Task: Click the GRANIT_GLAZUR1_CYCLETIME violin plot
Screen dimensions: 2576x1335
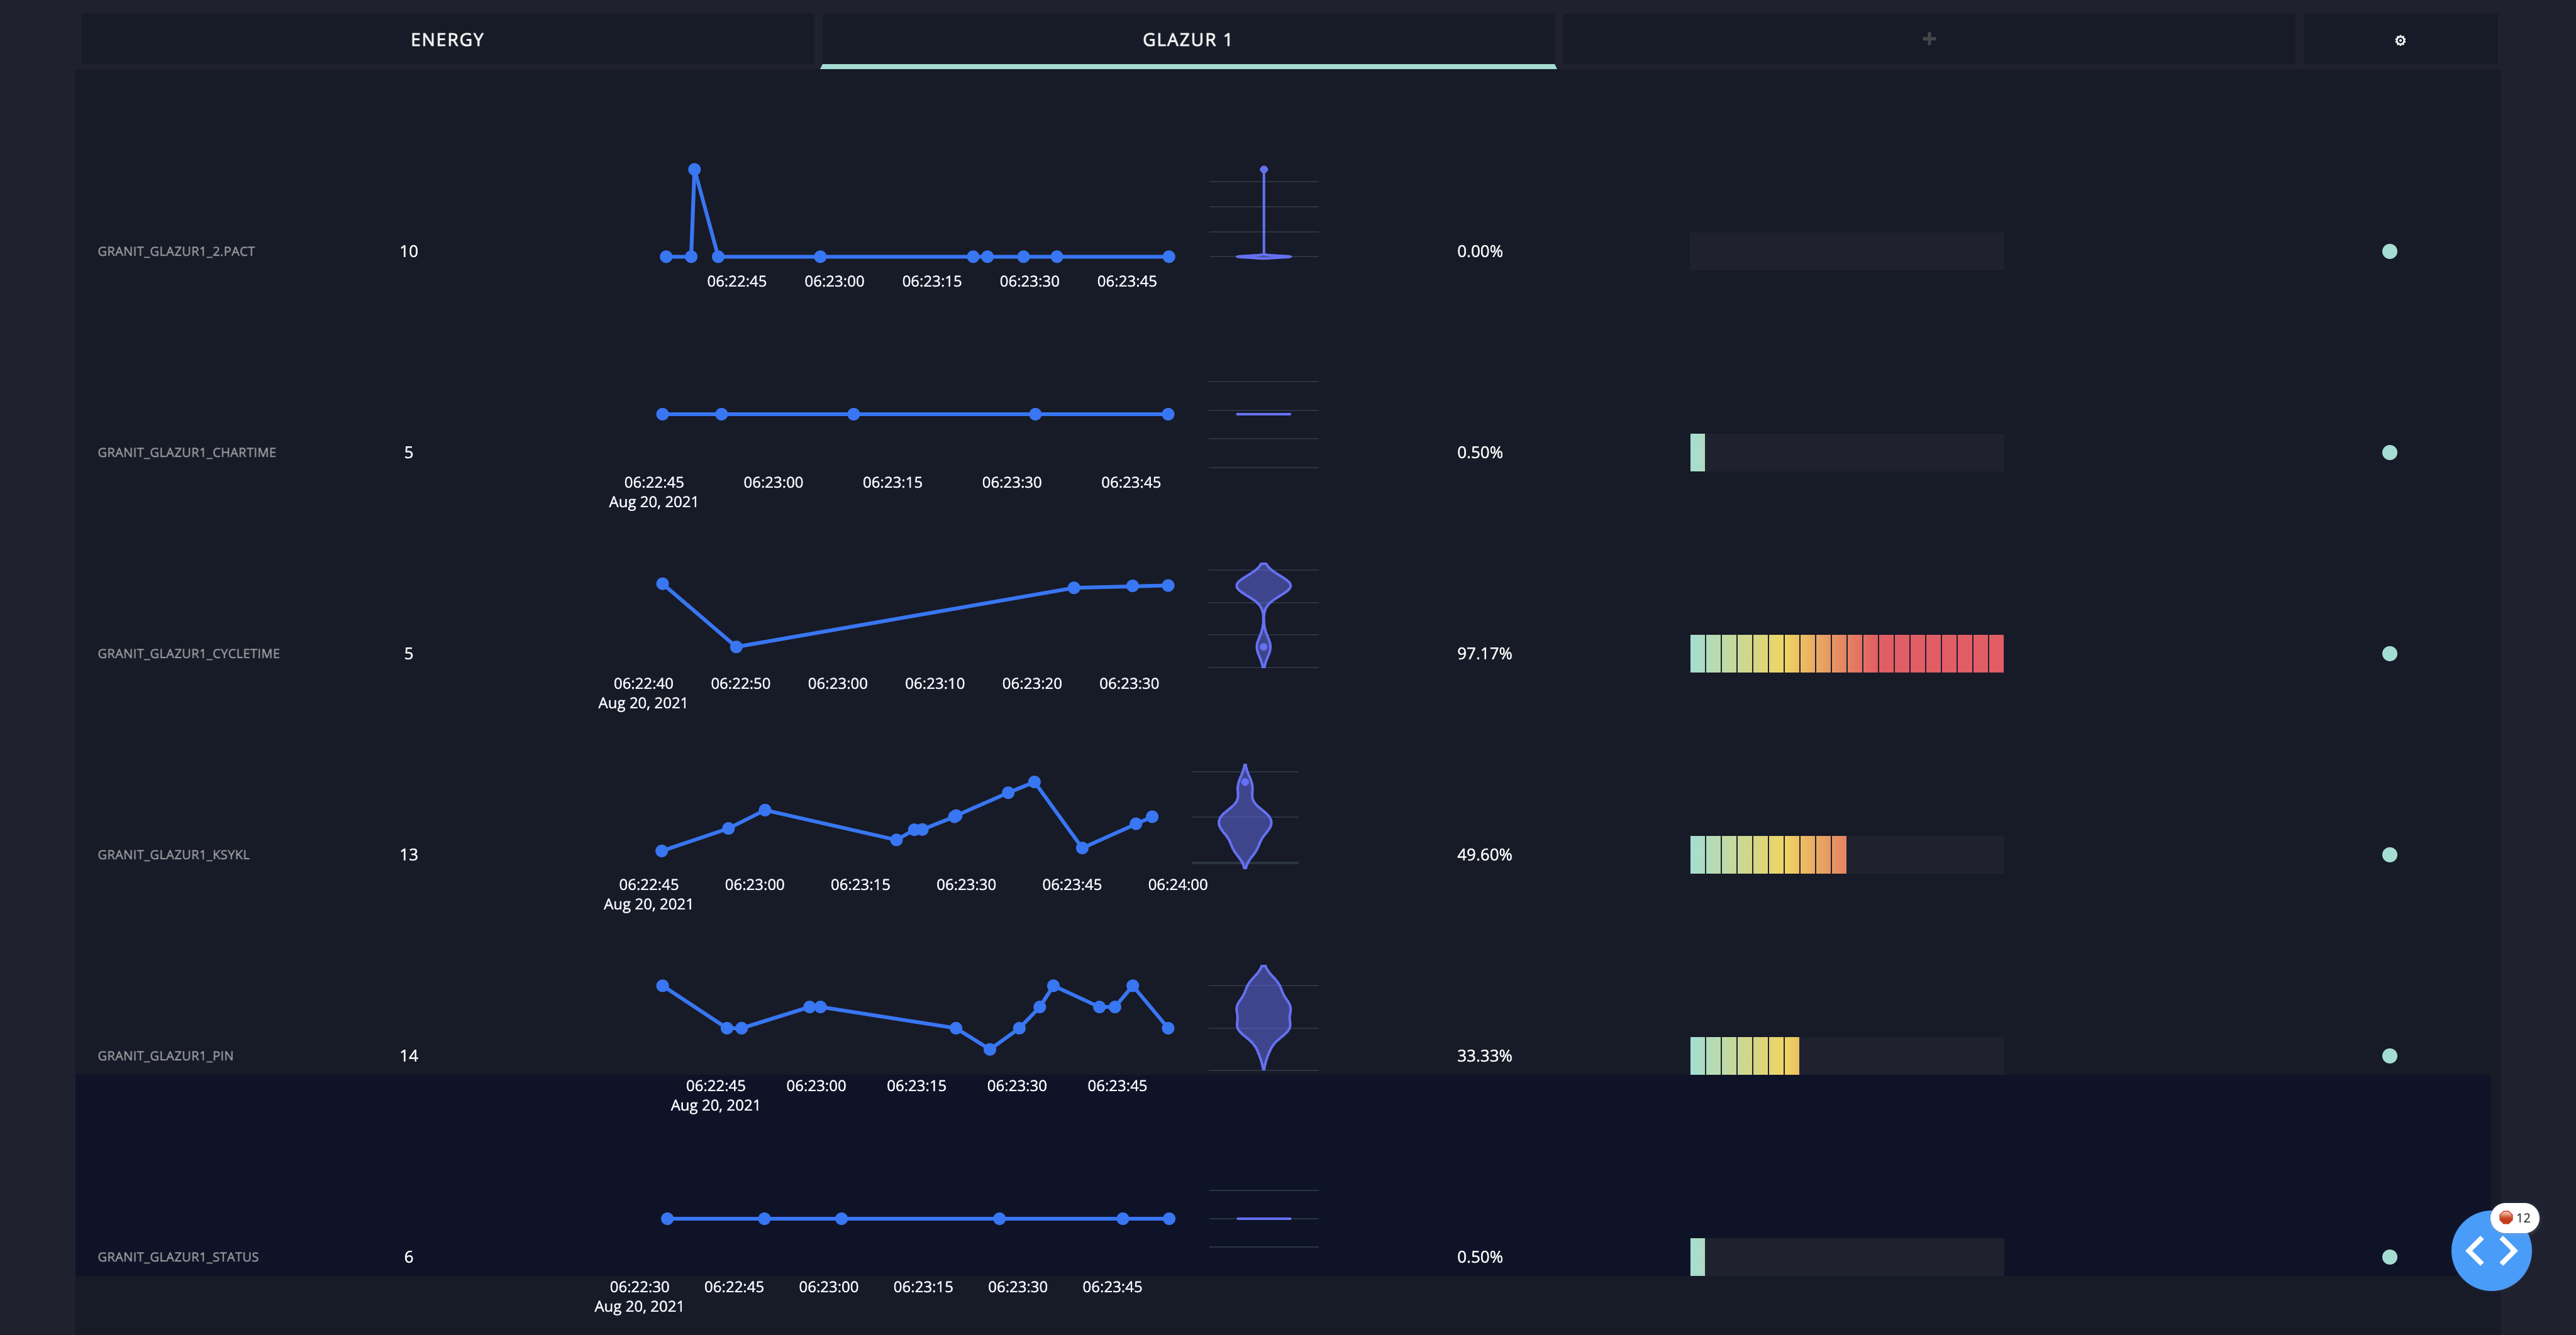Action: point(1264,615)
